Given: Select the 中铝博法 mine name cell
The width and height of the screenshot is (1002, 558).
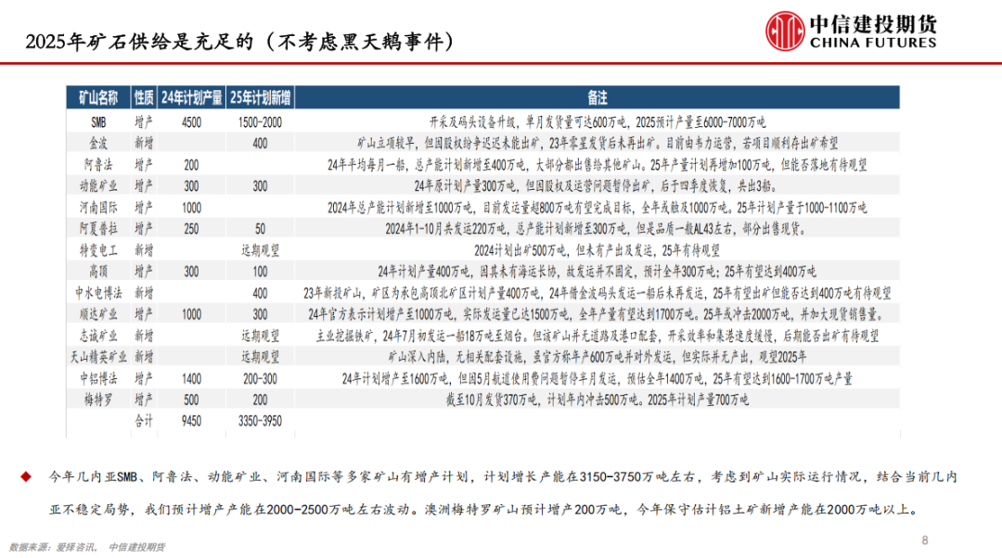Looking at the screenshot, I should 98,378.
